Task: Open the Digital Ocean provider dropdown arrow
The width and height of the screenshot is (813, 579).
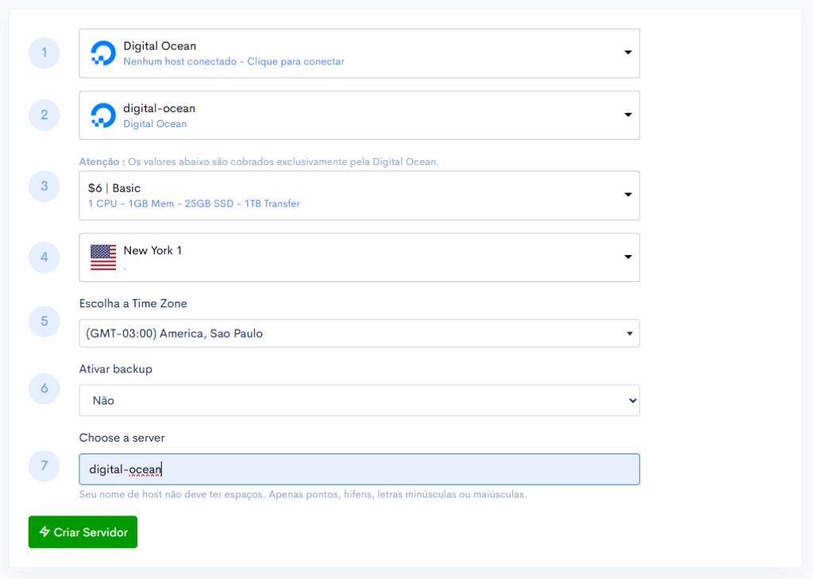Action: (x=628, y=52)
